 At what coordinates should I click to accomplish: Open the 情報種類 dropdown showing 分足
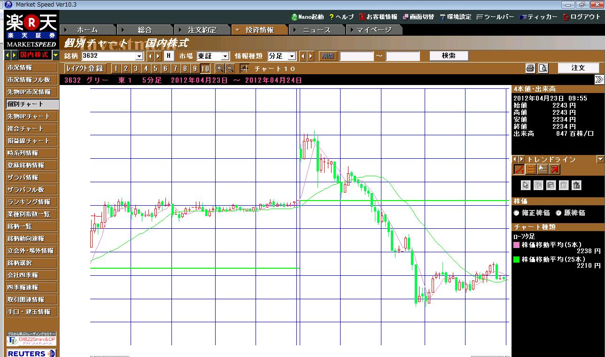click(292, 56)
